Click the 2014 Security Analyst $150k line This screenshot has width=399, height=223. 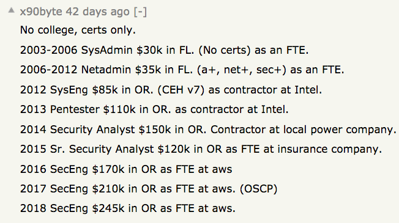pos(208,130)
